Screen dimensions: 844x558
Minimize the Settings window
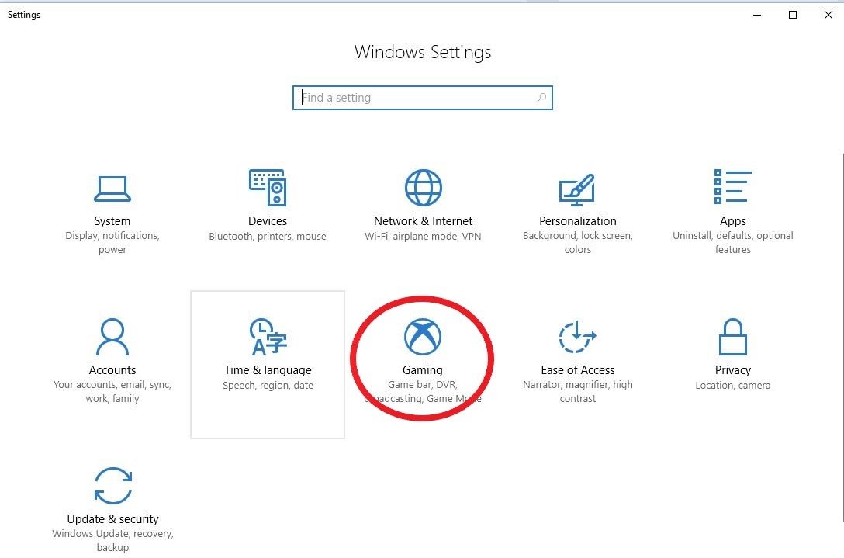click(757, 15)
